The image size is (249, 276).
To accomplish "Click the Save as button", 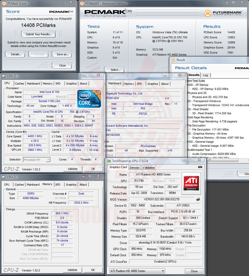I will 63,54.
